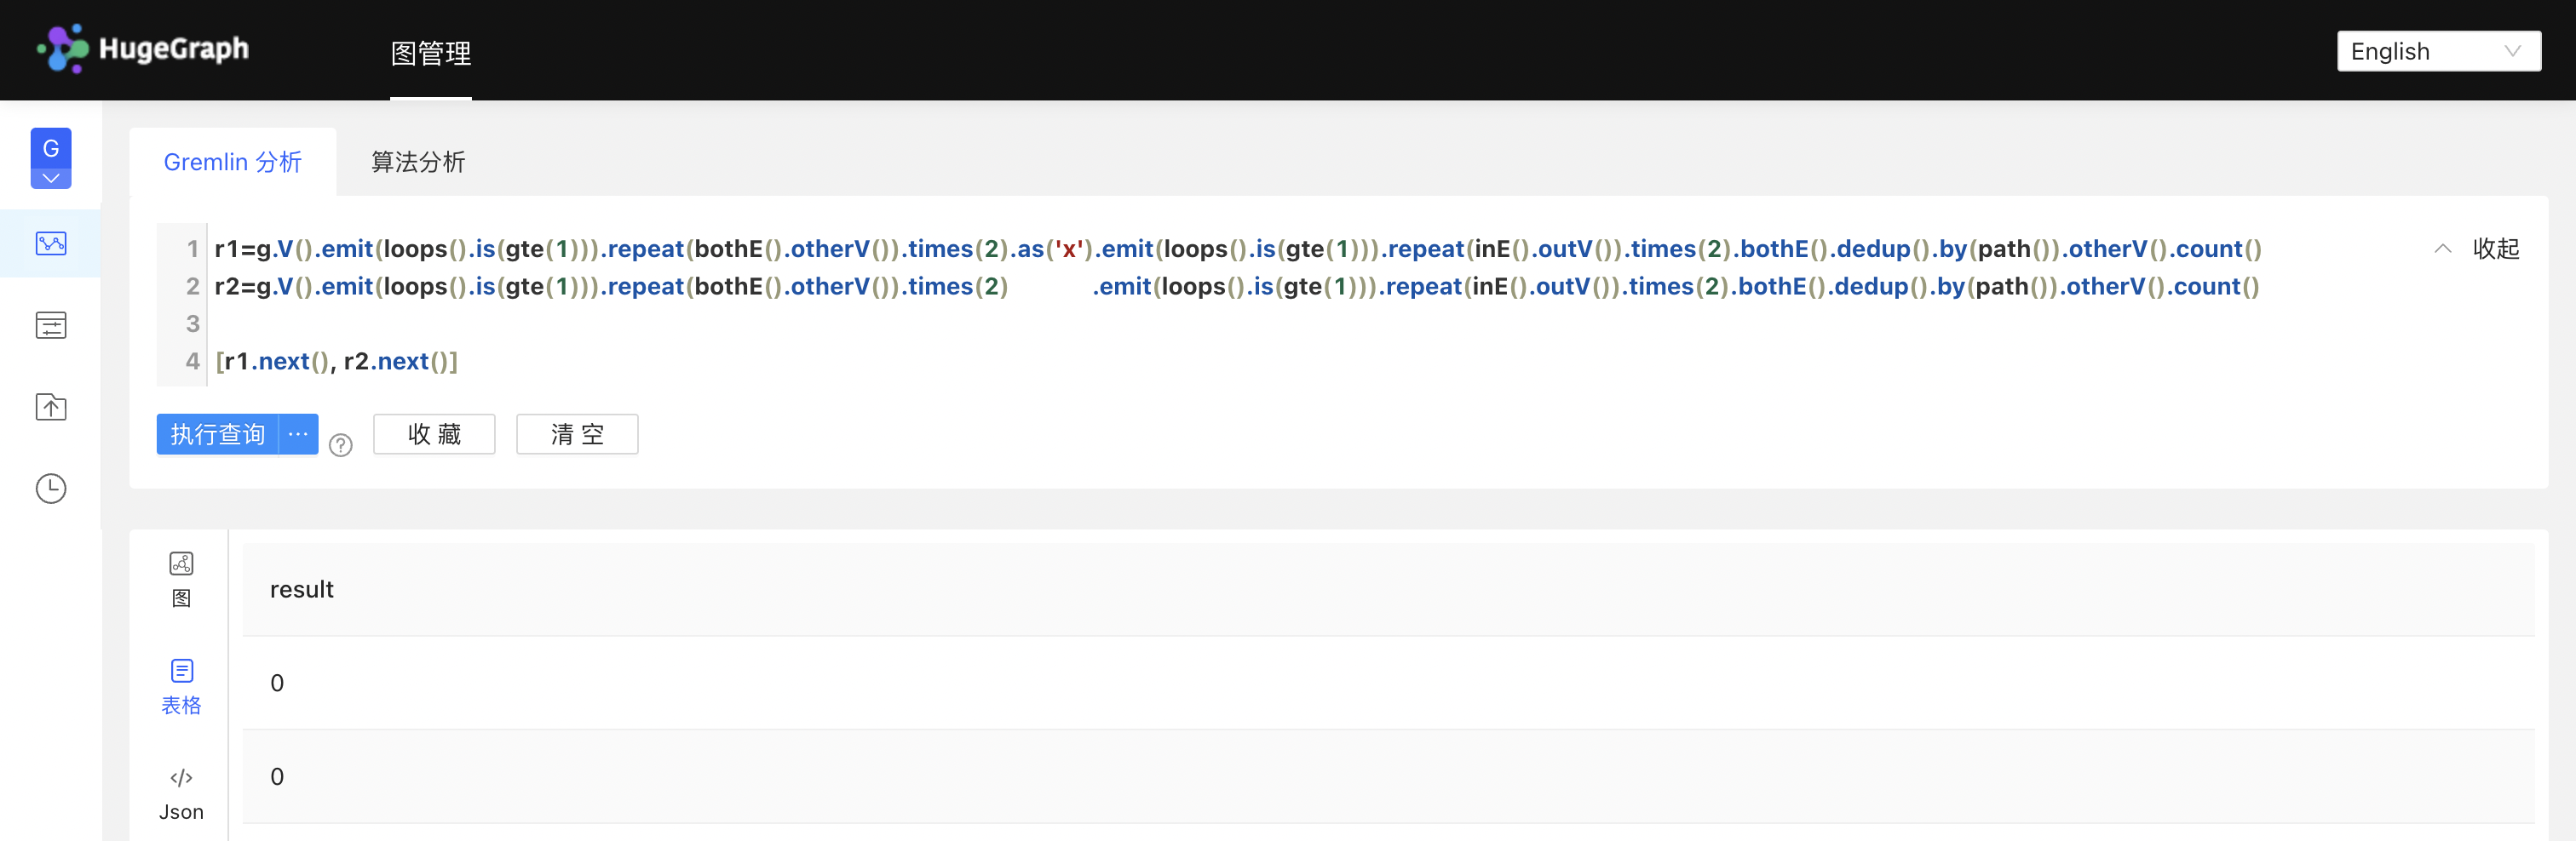Click the 清空 button
The image size is (2576, 841).
tap(577, 434)
